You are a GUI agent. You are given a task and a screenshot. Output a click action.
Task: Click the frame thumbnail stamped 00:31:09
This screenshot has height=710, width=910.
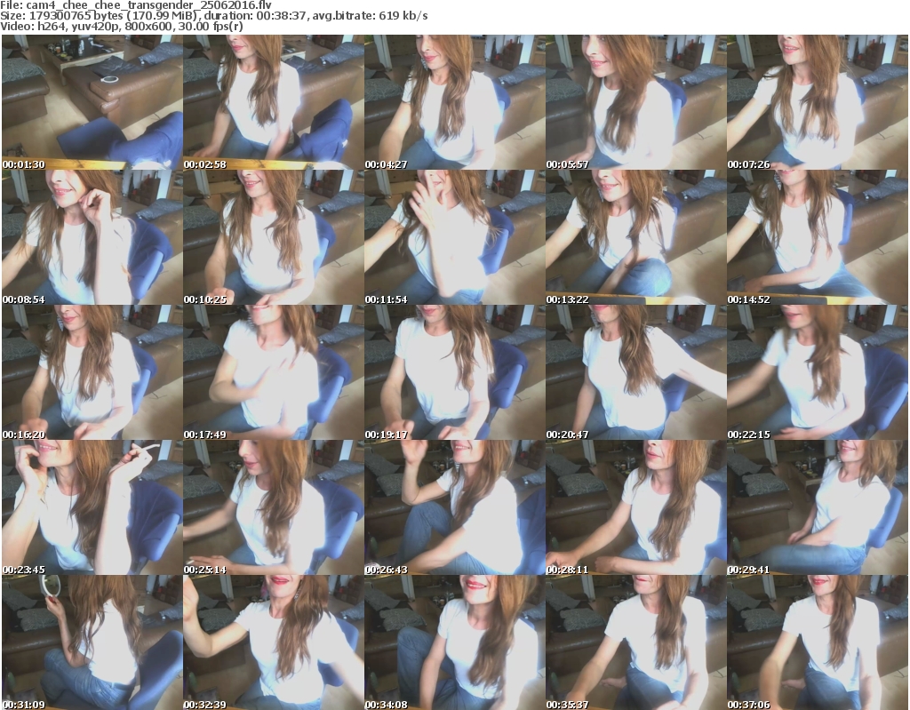click(x=92, y=642)
